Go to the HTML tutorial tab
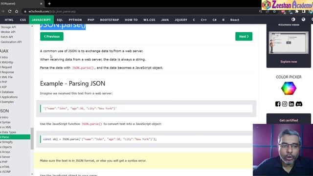Image resolution: width=313 pixels, height=176 pixels. point(9,20)
